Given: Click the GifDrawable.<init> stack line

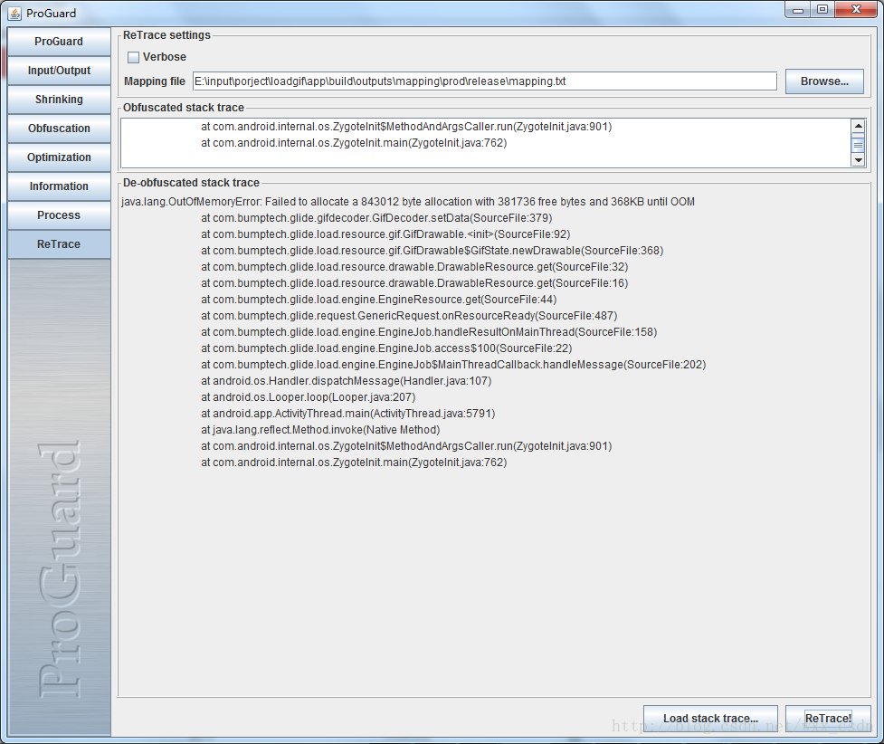Looking at the screenshot, I should click(385, 234).
